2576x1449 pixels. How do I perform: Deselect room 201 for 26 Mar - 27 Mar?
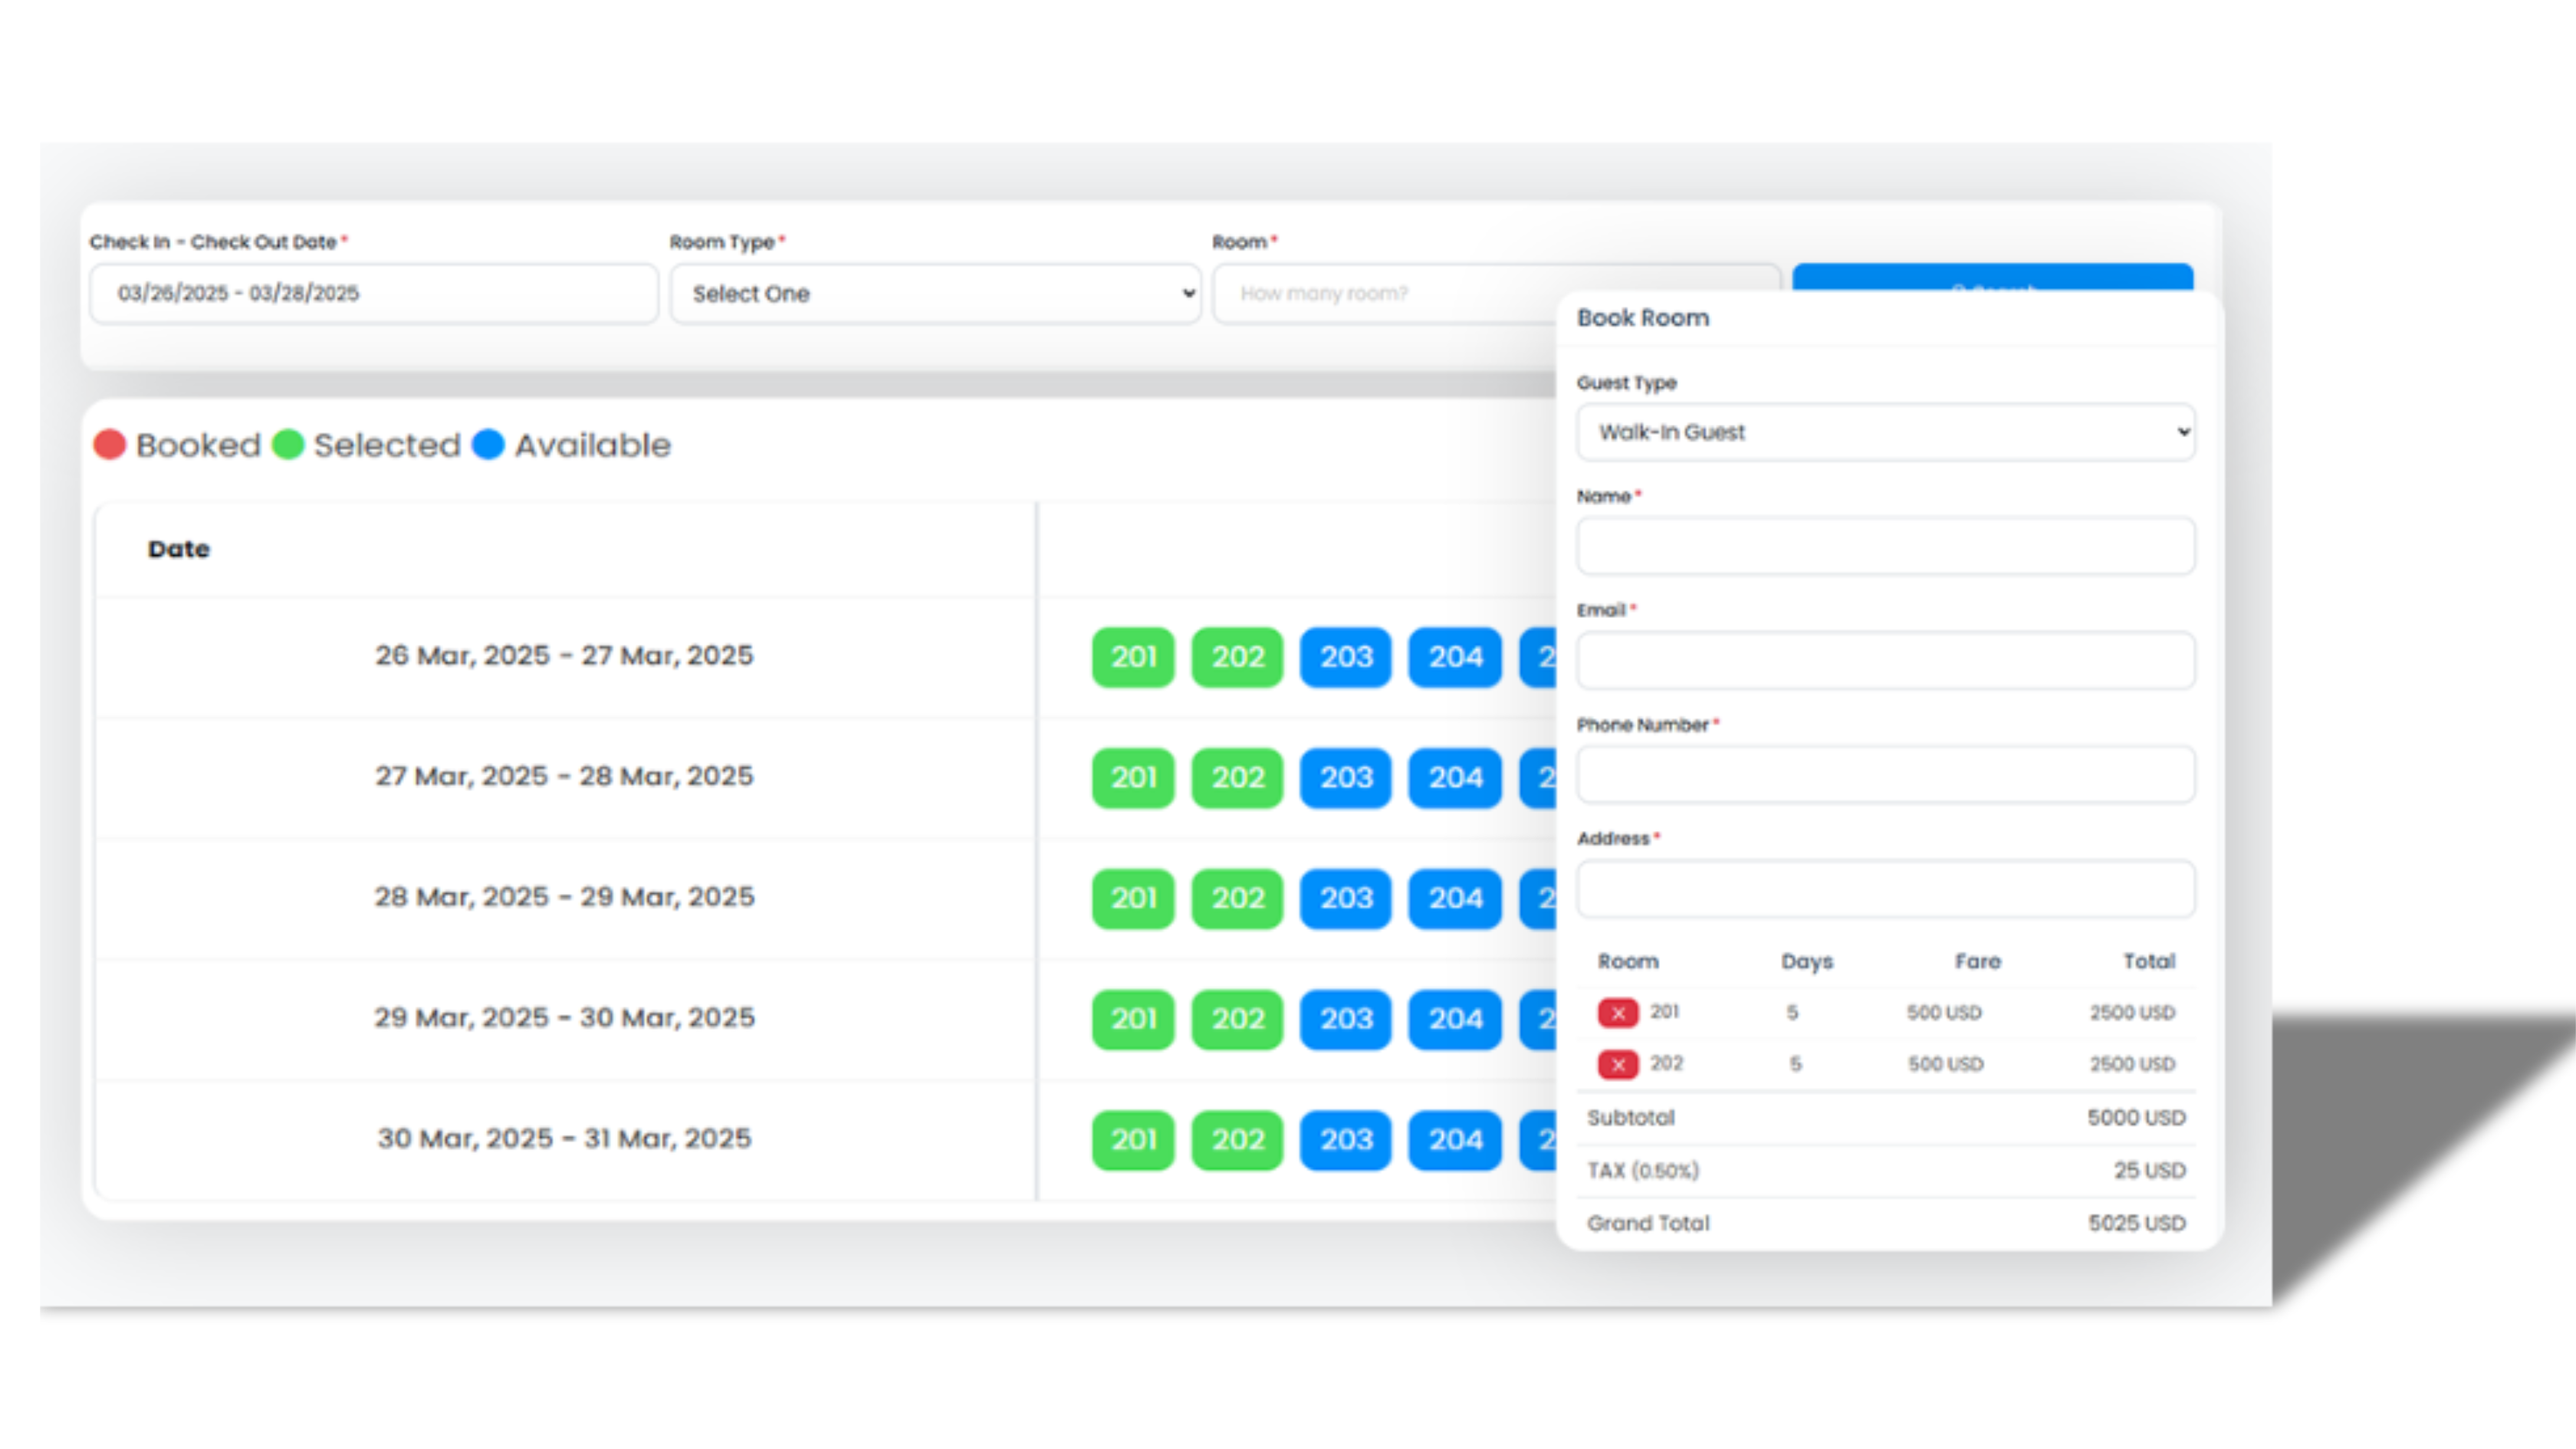coord(1132,657)
